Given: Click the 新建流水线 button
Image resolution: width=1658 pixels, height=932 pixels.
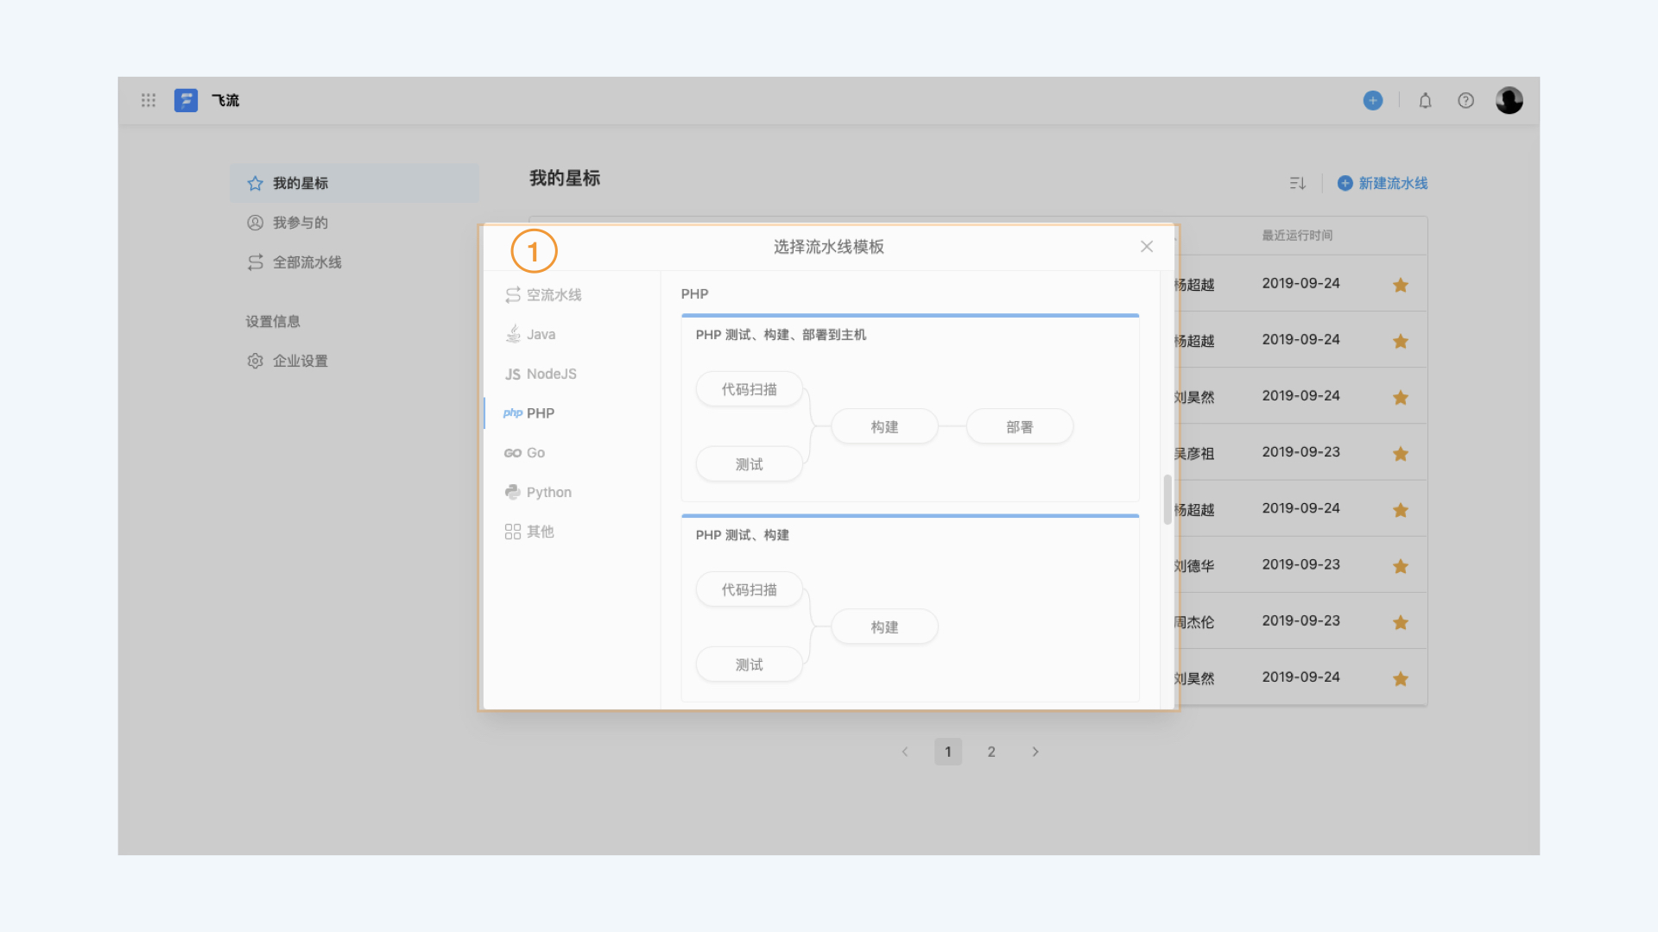Looking at the screenshot, I should 1383,183.
